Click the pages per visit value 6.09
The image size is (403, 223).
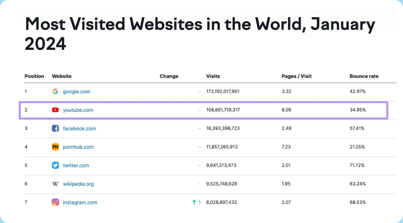pyautogui.click(x=287, y=110)
